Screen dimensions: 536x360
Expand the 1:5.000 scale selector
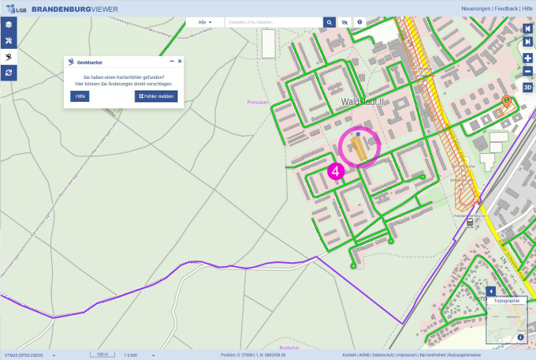(153, 355)
